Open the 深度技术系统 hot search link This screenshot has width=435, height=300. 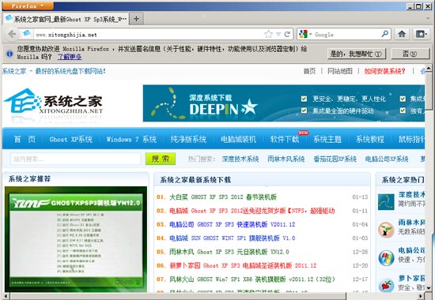240,159
